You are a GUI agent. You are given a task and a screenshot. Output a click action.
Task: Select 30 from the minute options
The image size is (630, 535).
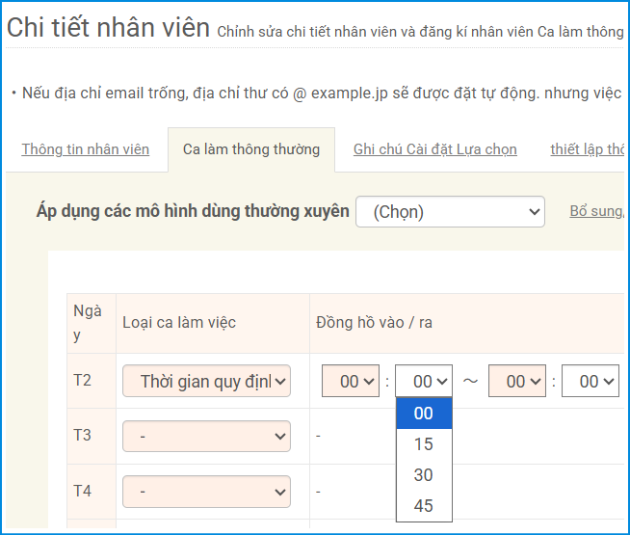(423, 475)
